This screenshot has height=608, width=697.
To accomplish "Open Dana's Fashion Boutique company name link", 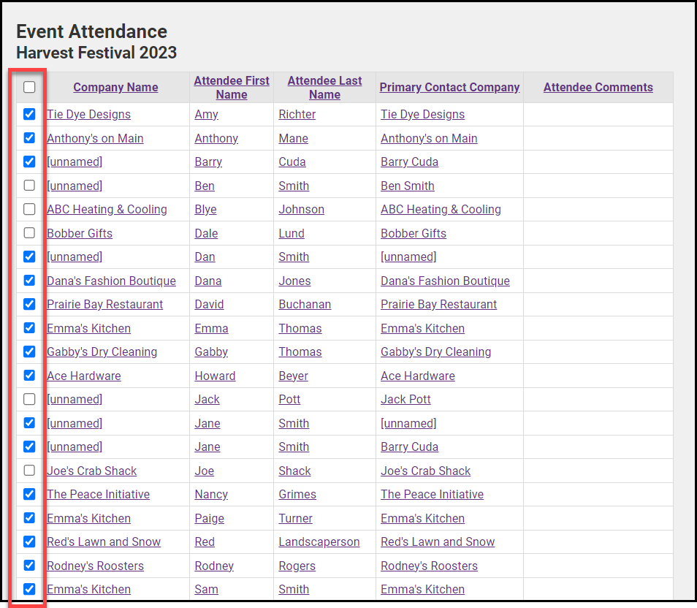I will pos(111,281).
